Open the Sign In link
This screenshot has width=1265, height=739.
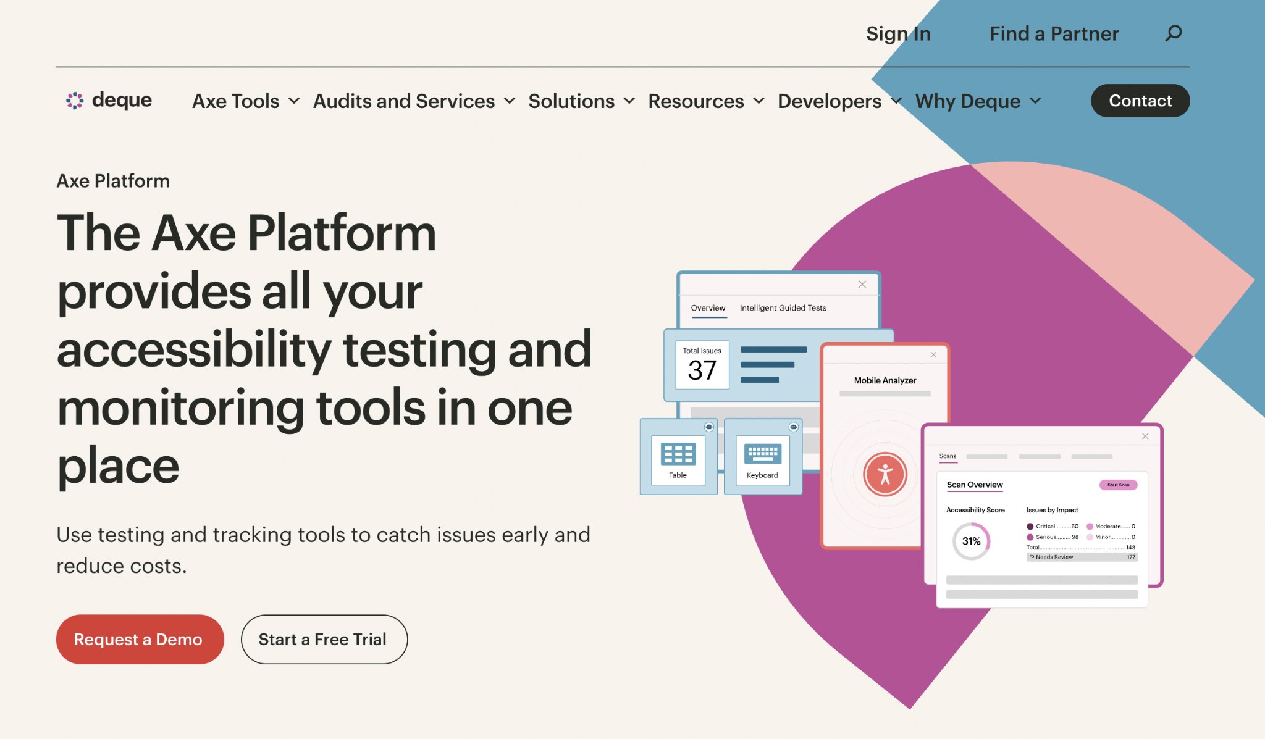point(898,33)
